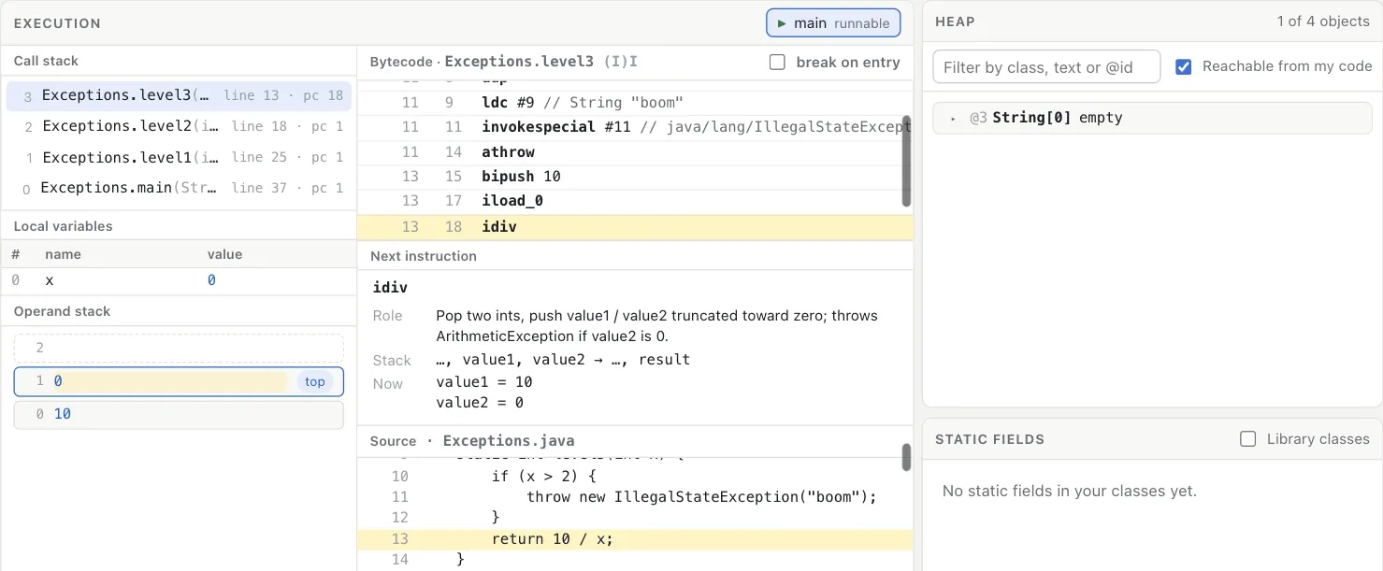Click source line 13 return statement
This screenshot has width=1383, height=571.
coord(635,539)
